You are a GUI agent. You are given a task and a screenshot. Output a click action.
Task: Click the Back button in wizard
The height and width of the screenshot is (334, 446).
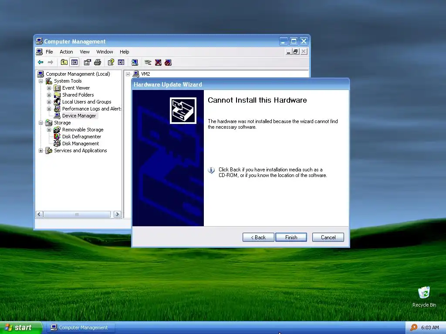(x=258, y=237)
